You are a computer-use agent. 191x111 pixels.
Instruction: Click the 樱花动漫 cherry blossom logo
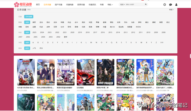click(23, 5)
